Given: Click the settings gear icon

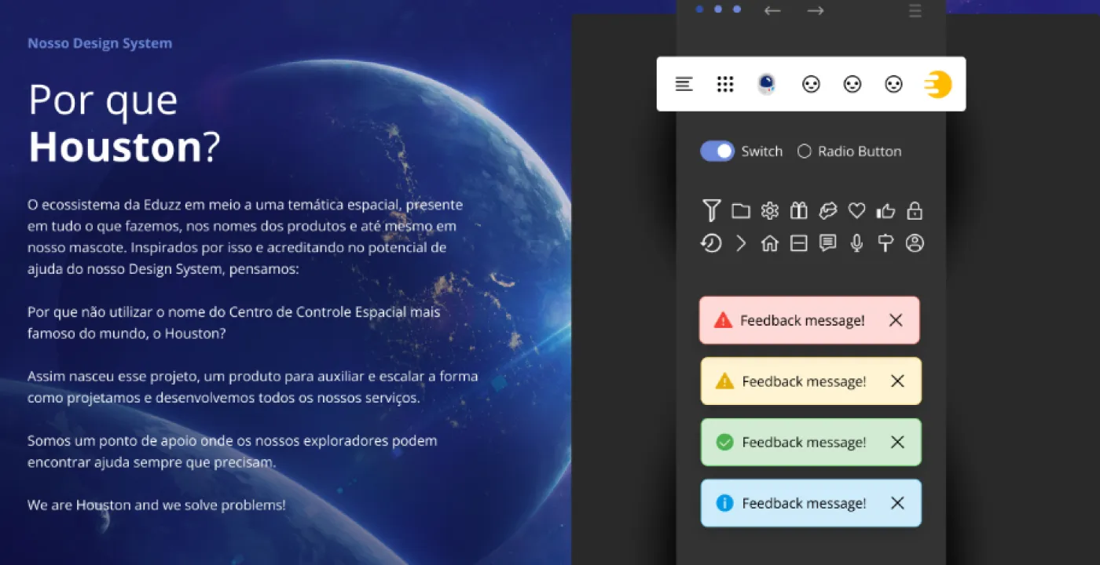Looking at the screenshot, I should (x=770, y=211).
